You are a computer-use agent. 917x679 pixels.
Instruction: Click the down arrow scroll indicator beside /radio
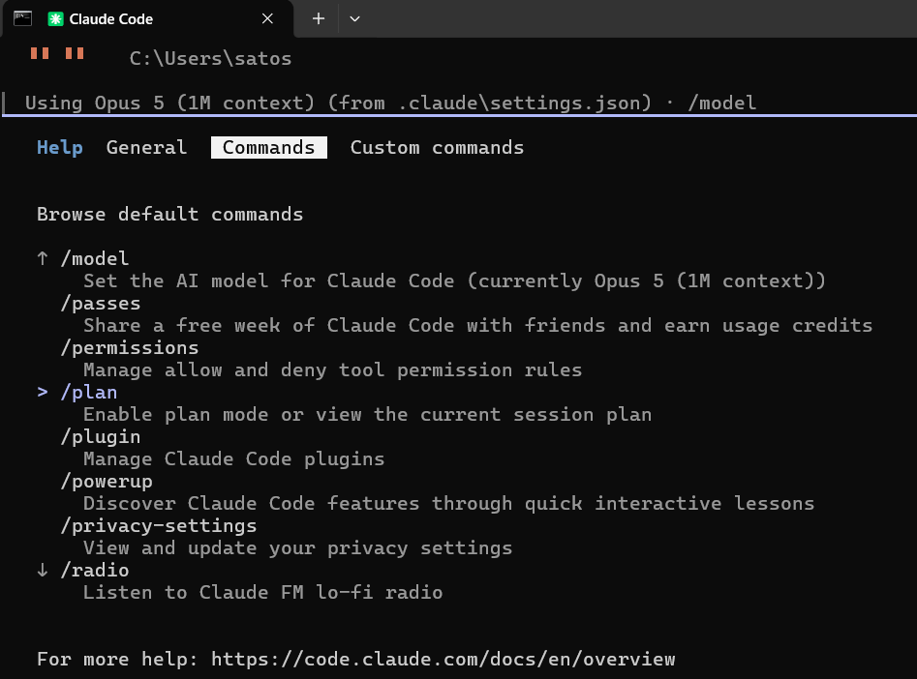click(42, 570)
